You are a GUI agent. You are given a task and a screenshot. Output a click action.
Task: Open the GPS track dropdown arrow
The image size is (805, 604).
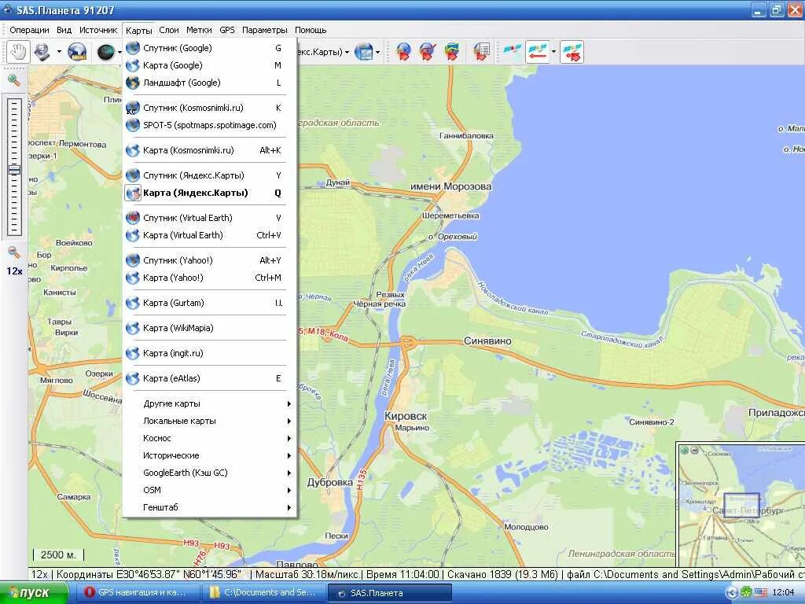click(x=553, y=52)
